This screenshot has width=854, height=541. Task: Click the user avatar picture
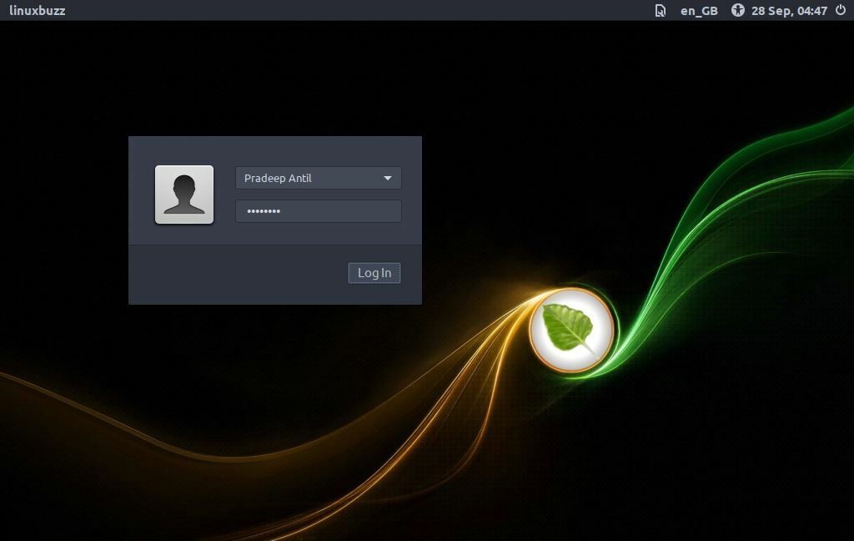pyautogui.click(x=184, y=195)
